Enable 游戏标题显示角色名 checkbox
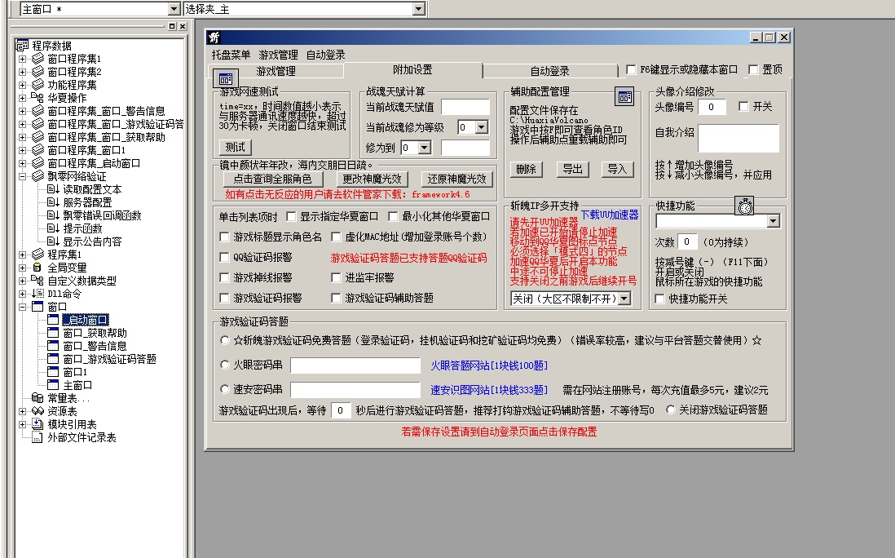The image size is (895, 558). pyautogui.click(x=224, y=237)
